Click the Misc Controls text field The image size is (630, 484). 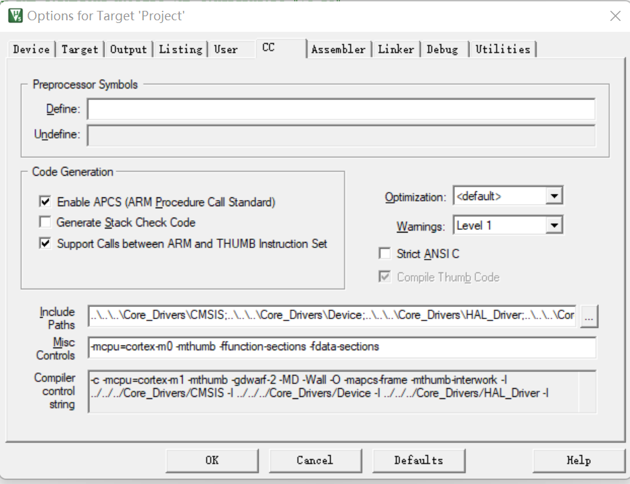(341, 347)
